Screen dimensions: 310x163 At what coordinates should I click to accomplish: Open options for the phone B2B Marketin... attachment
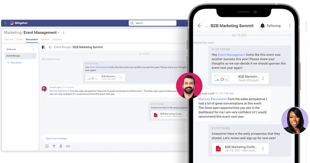tap(263, 78)
